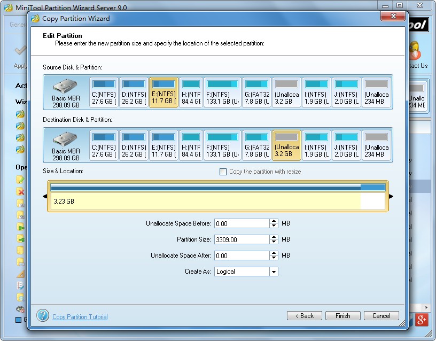
Task: Go back with the Back button
Action: point(305,316)
